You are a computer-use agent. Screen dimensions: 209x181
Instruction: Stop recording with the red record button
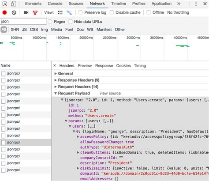(4, 13)
